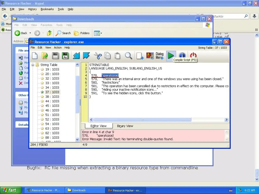The width and height of the screenshot is (259, 194).
Task: Open Help menu in Resource Hacker
Action: point(67,47)
